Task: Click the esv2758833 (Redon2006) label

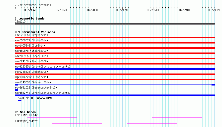Action: tap(31, 72)
